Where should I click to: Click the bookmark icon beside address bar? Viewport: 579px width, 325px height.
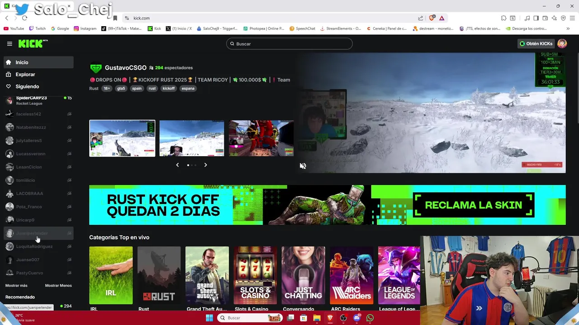(x=115, y=18)
